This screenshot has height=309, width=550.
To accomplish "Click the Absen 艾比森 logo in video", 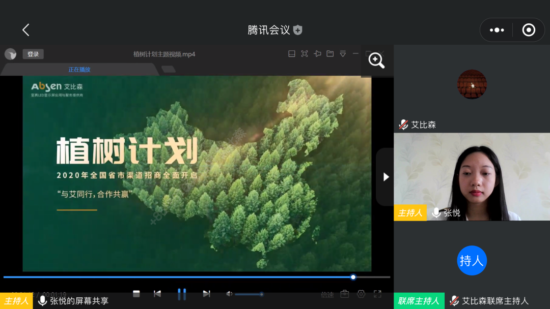I will (x=57, y=89).
